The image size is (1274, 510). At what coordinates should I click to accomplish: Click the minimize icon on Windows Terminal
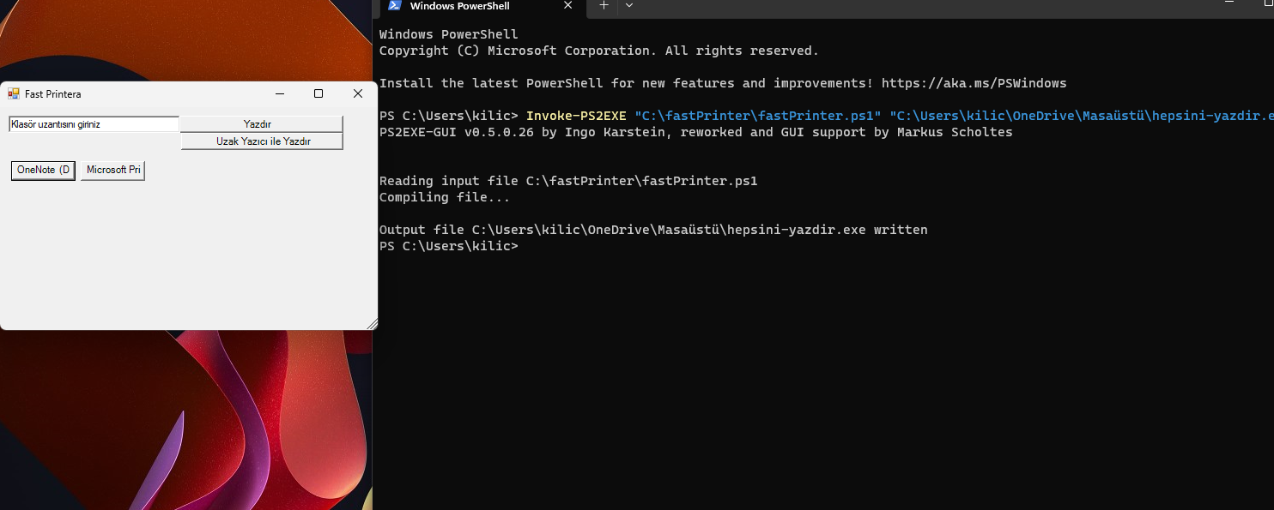(x=1229, y=4)
